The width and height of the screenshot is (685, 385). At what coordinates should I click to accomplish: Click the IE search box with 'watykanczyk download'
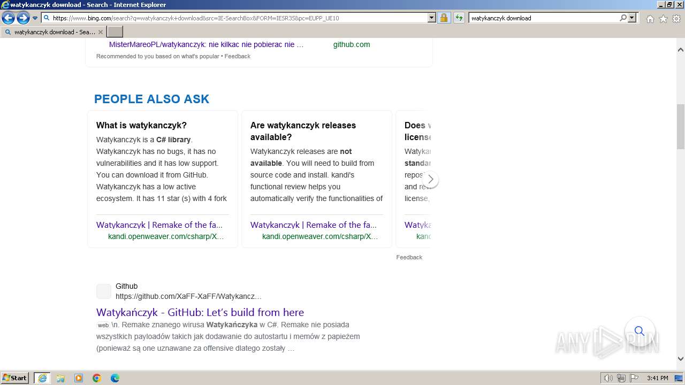543,18
